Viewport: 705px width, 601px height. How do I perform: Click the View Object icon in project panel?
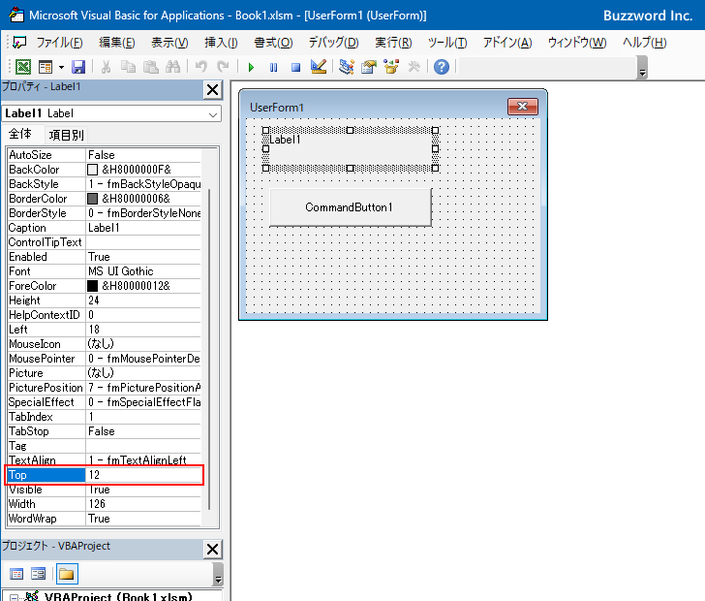pos(39,574)
